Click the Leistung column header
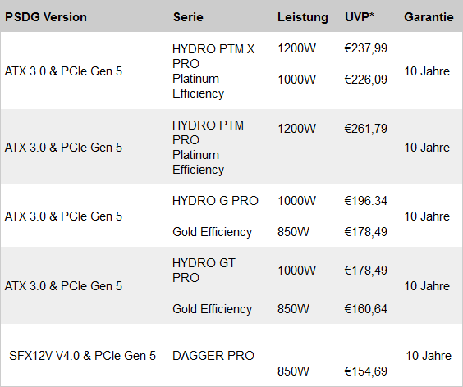The height and width of the screenshot is (387, 463). point(303,17)
